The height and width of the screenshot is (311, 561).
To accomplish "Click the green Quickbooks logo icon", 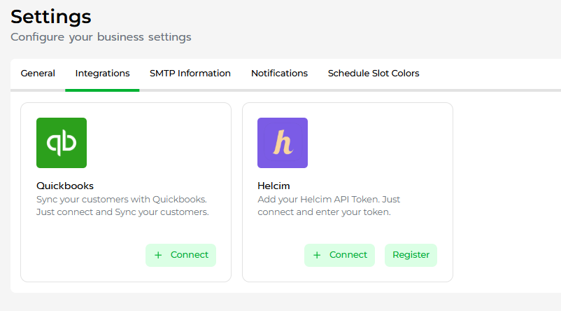I will tap(62, 143).
